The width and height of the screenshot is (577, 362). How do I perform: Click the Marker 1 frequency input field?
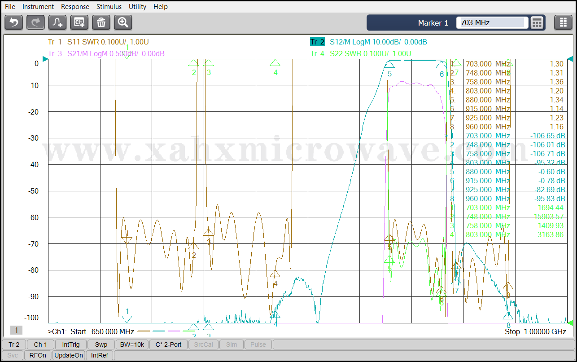click(492, 22)
